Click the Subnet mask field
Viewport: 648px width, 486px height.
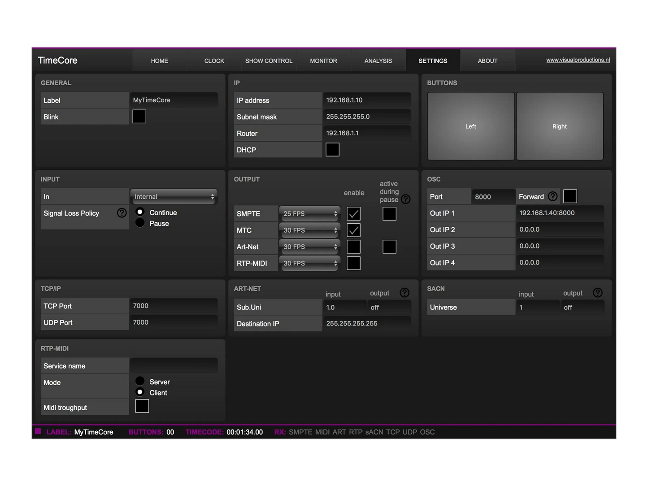(367, 117)
